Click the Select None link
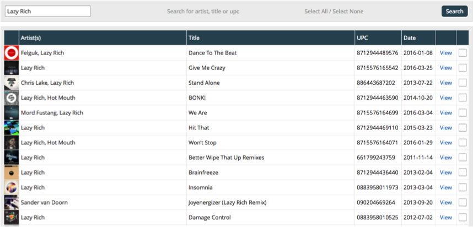 [x=348, y=12]
